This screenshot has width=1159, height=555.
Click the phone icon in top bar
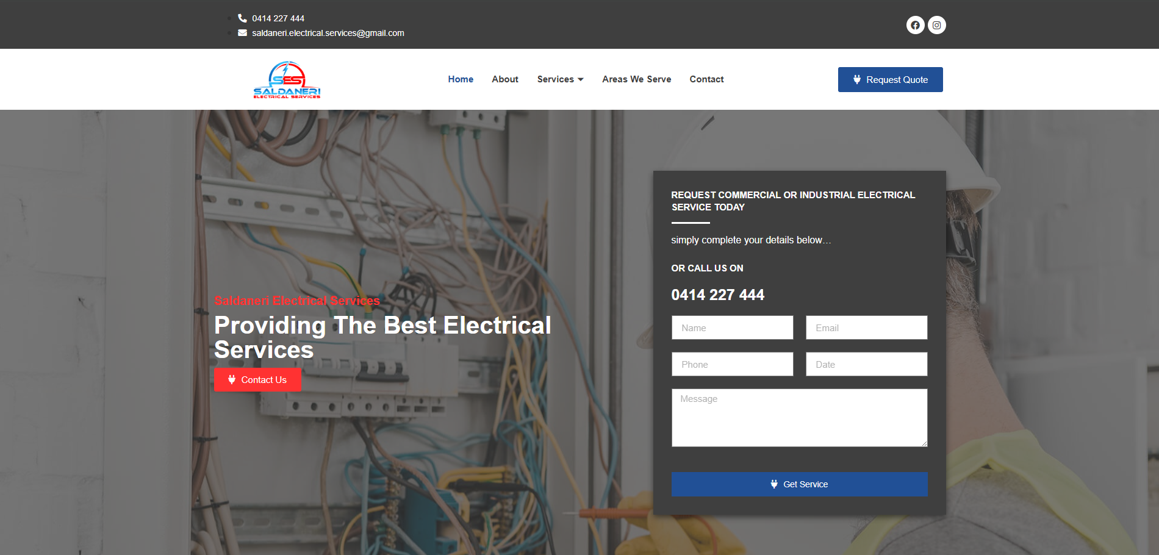(x=242, y=18)
